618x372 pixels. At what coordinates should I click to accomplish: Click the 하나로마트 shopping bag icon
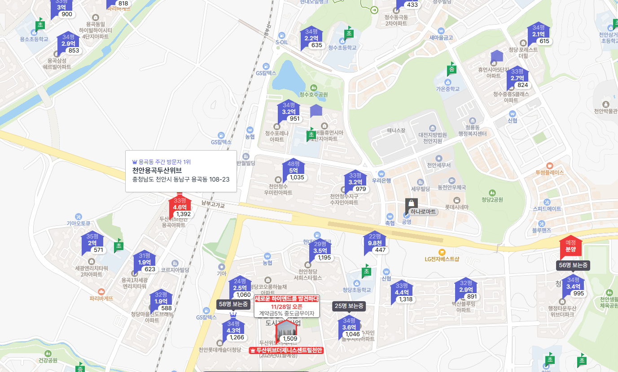[411, 203]
